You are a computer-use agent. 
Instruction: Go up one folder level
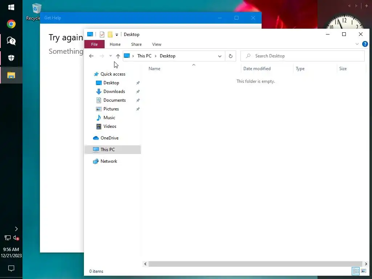pos(118,56)
